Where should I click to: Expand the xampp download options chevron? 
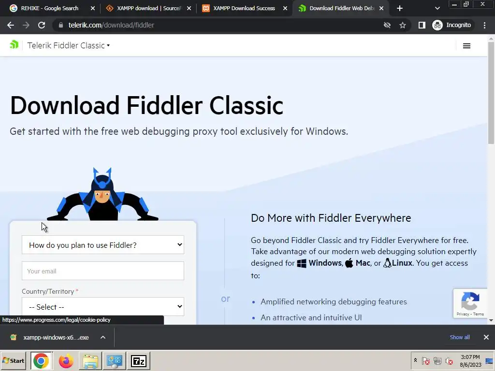coord(103,337)
